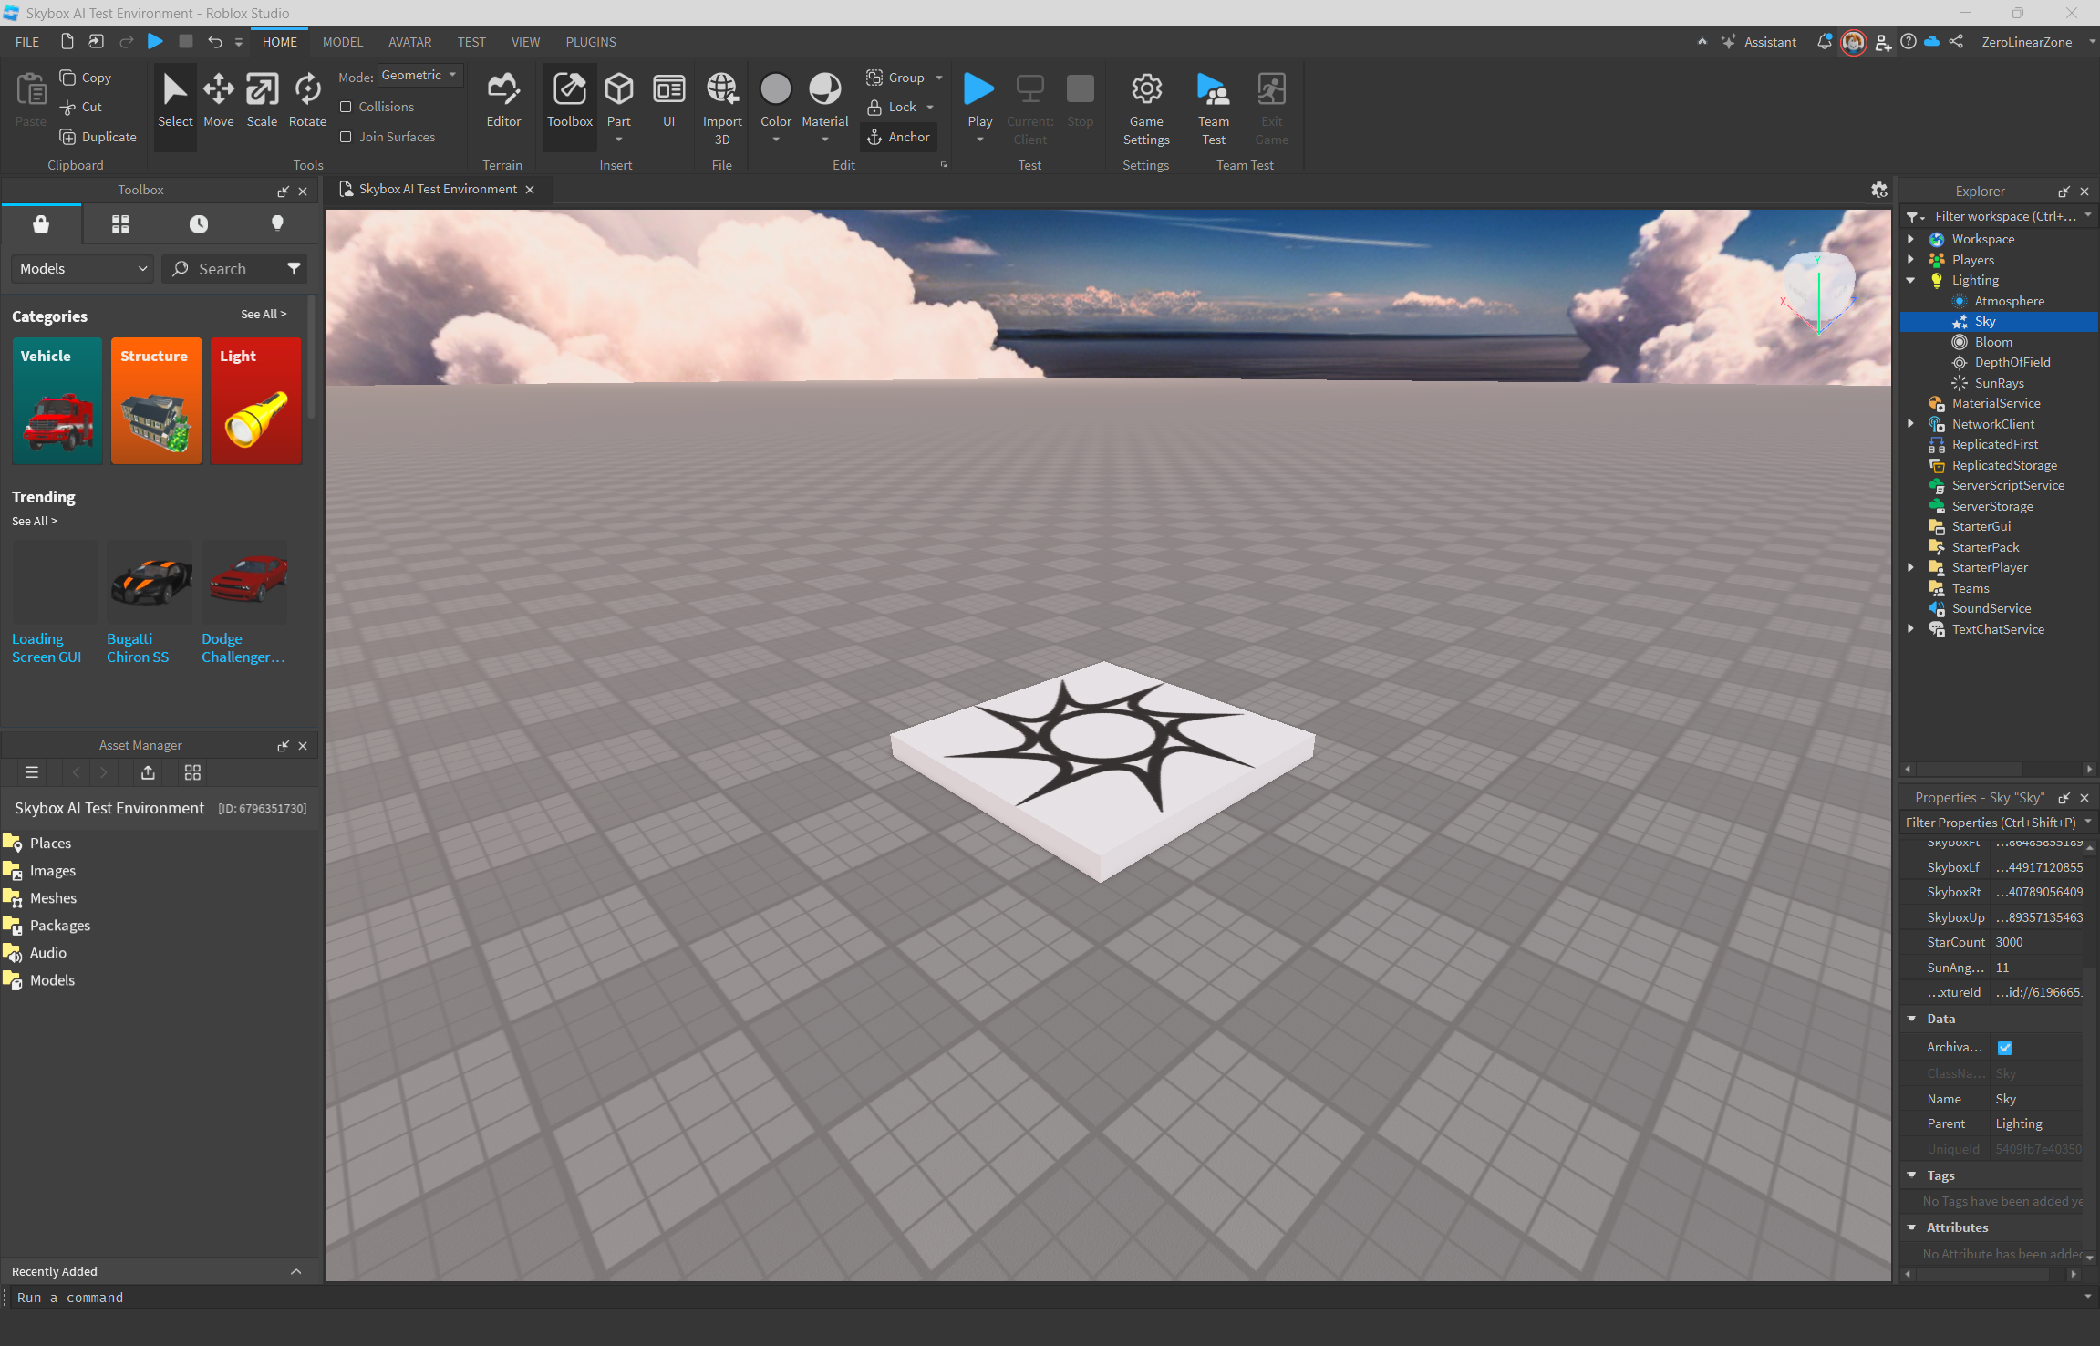Open the FILE menu
This screenshot has height=1346, width=2100.
pyautogui.click(x=27, y=42)
